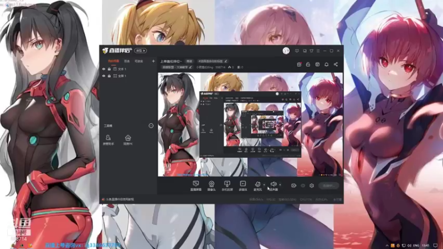
Task: Toggle lock on 全屏 1 layer
Action: click(x=109, y=76)
